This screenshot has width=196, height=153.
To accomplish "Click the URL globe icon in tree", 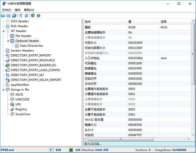I will (x=12, y=104).
